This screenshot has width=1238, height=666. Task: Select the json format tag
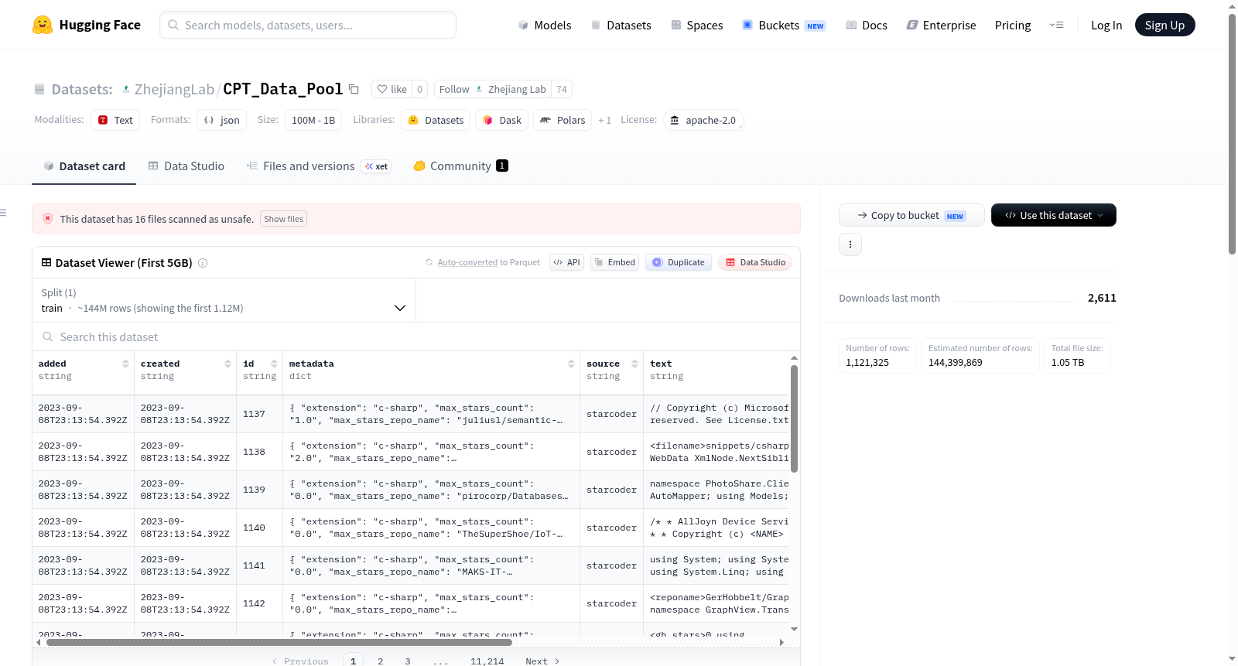(x=221, y=120)
